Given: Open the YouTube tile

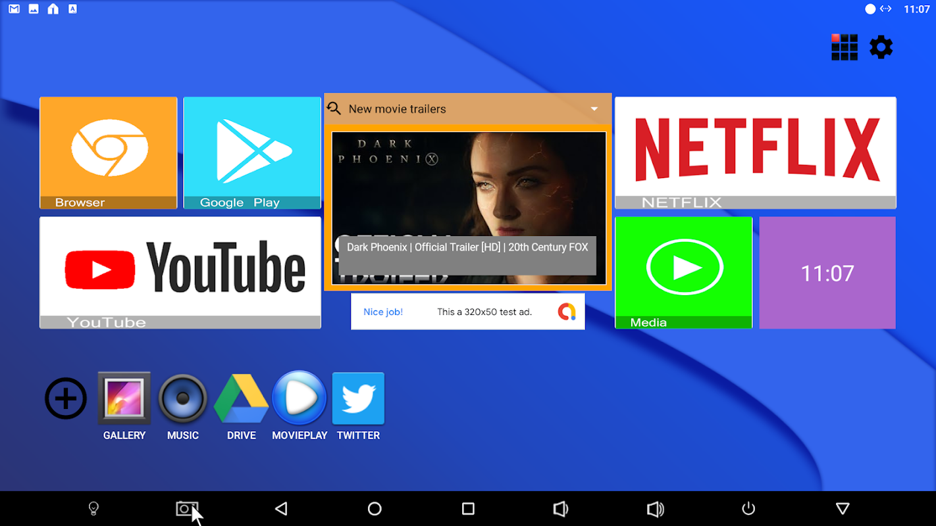Looking at the screenshot, I should pyautogui.click(x=180, y=273).
